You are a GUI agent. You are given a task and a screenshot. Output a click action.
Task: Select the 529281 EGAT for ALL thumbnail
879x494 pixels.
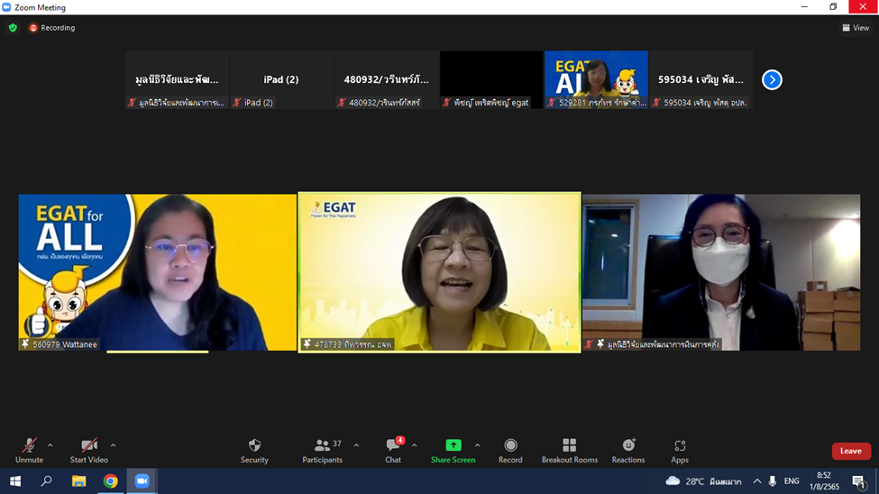596,79
